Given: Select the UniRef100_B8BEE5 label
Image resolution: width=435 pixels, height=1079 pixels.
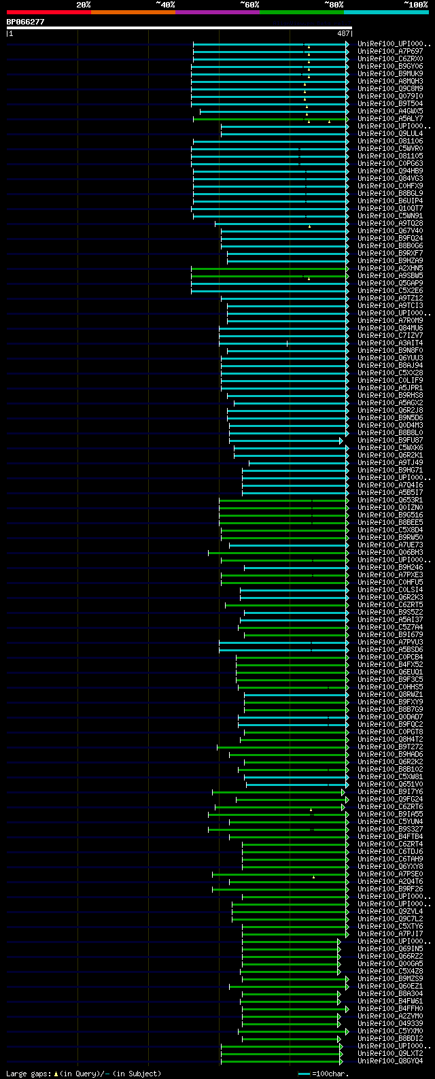Looking at the screenshot, I should coord(390,522).
